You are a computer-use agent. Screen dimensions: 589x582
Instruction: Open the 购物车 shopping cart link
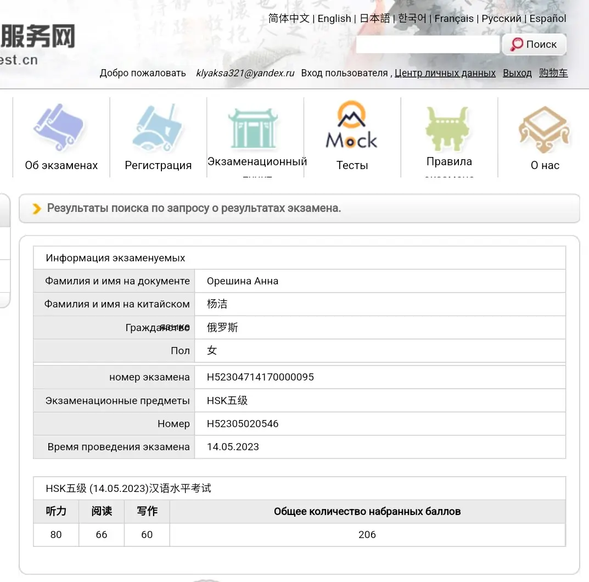click(x=553, y=73)
